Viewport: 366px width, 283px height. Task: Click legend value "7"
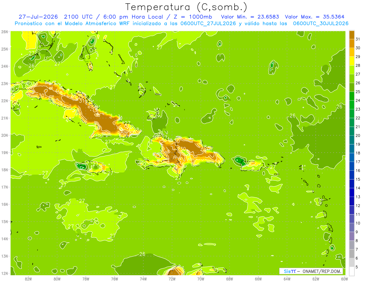pyautogui.click(x=357, y=249)
